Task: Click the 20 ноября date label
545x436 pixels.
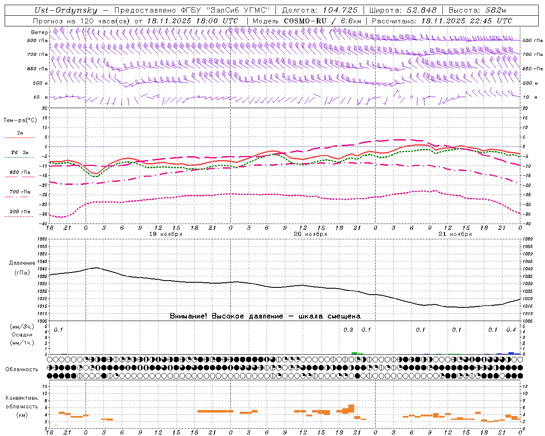Action: point(310,234)
